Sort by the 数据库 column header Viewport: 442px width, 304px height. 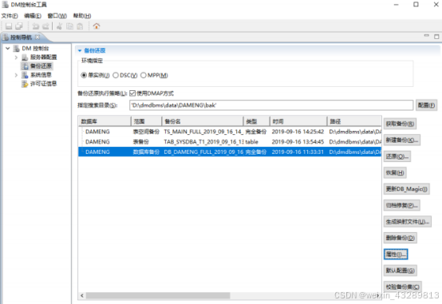(105, 121)
